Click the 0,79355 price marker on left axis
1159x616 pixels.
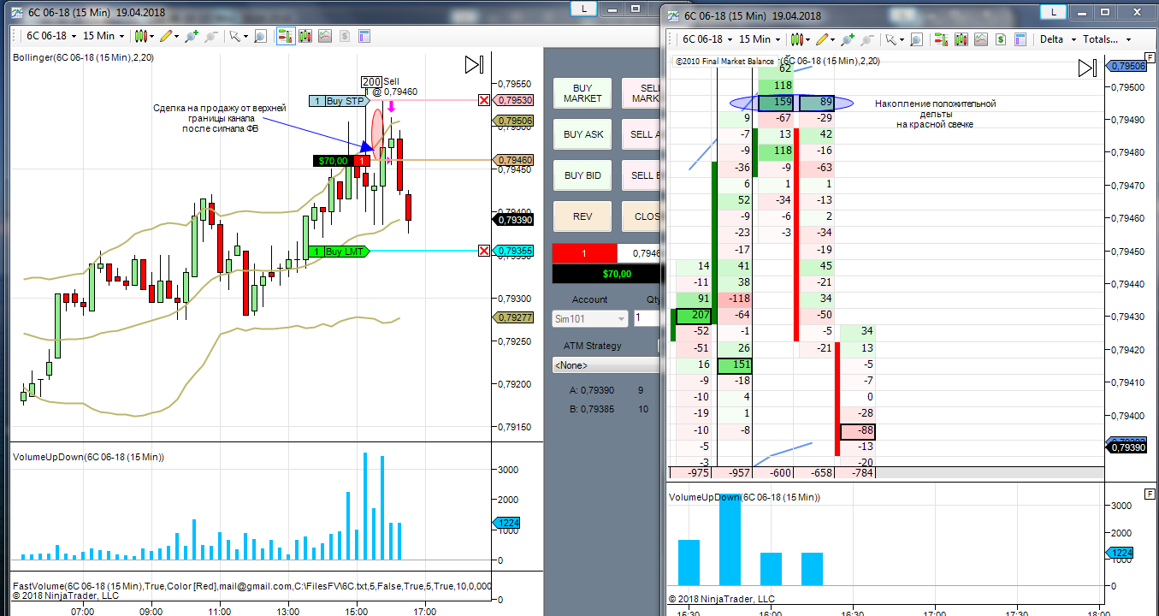[515, 251]
